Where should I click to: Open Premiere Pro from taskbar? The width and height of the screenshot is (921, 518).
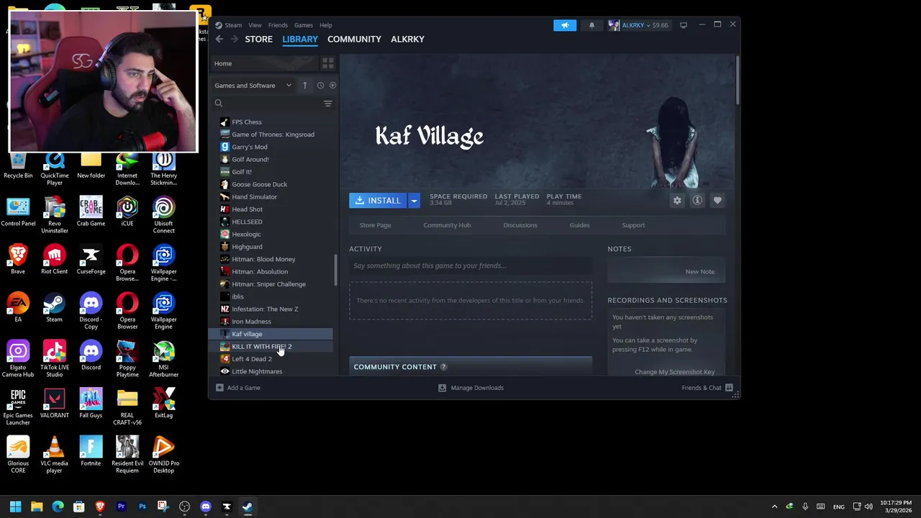(121, 506)
